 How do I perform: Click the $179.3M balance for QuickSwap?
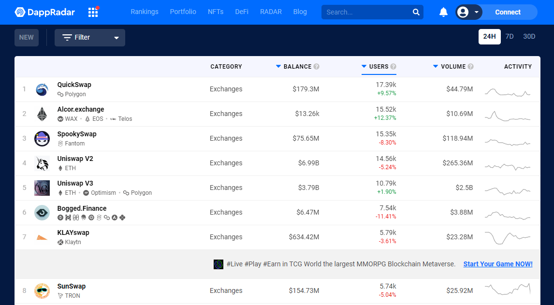pos(306,89)
